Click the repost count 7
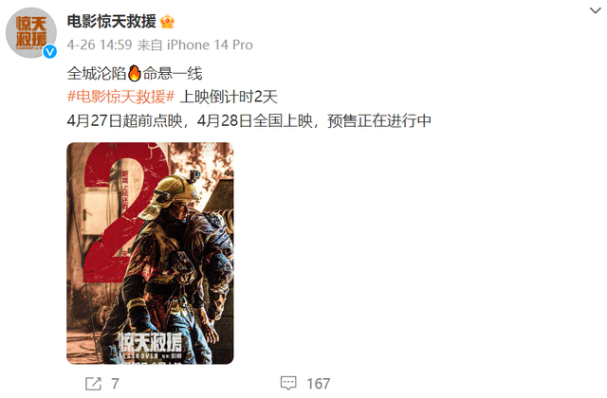Screen dimensions: 607x398 click(115, 384)
